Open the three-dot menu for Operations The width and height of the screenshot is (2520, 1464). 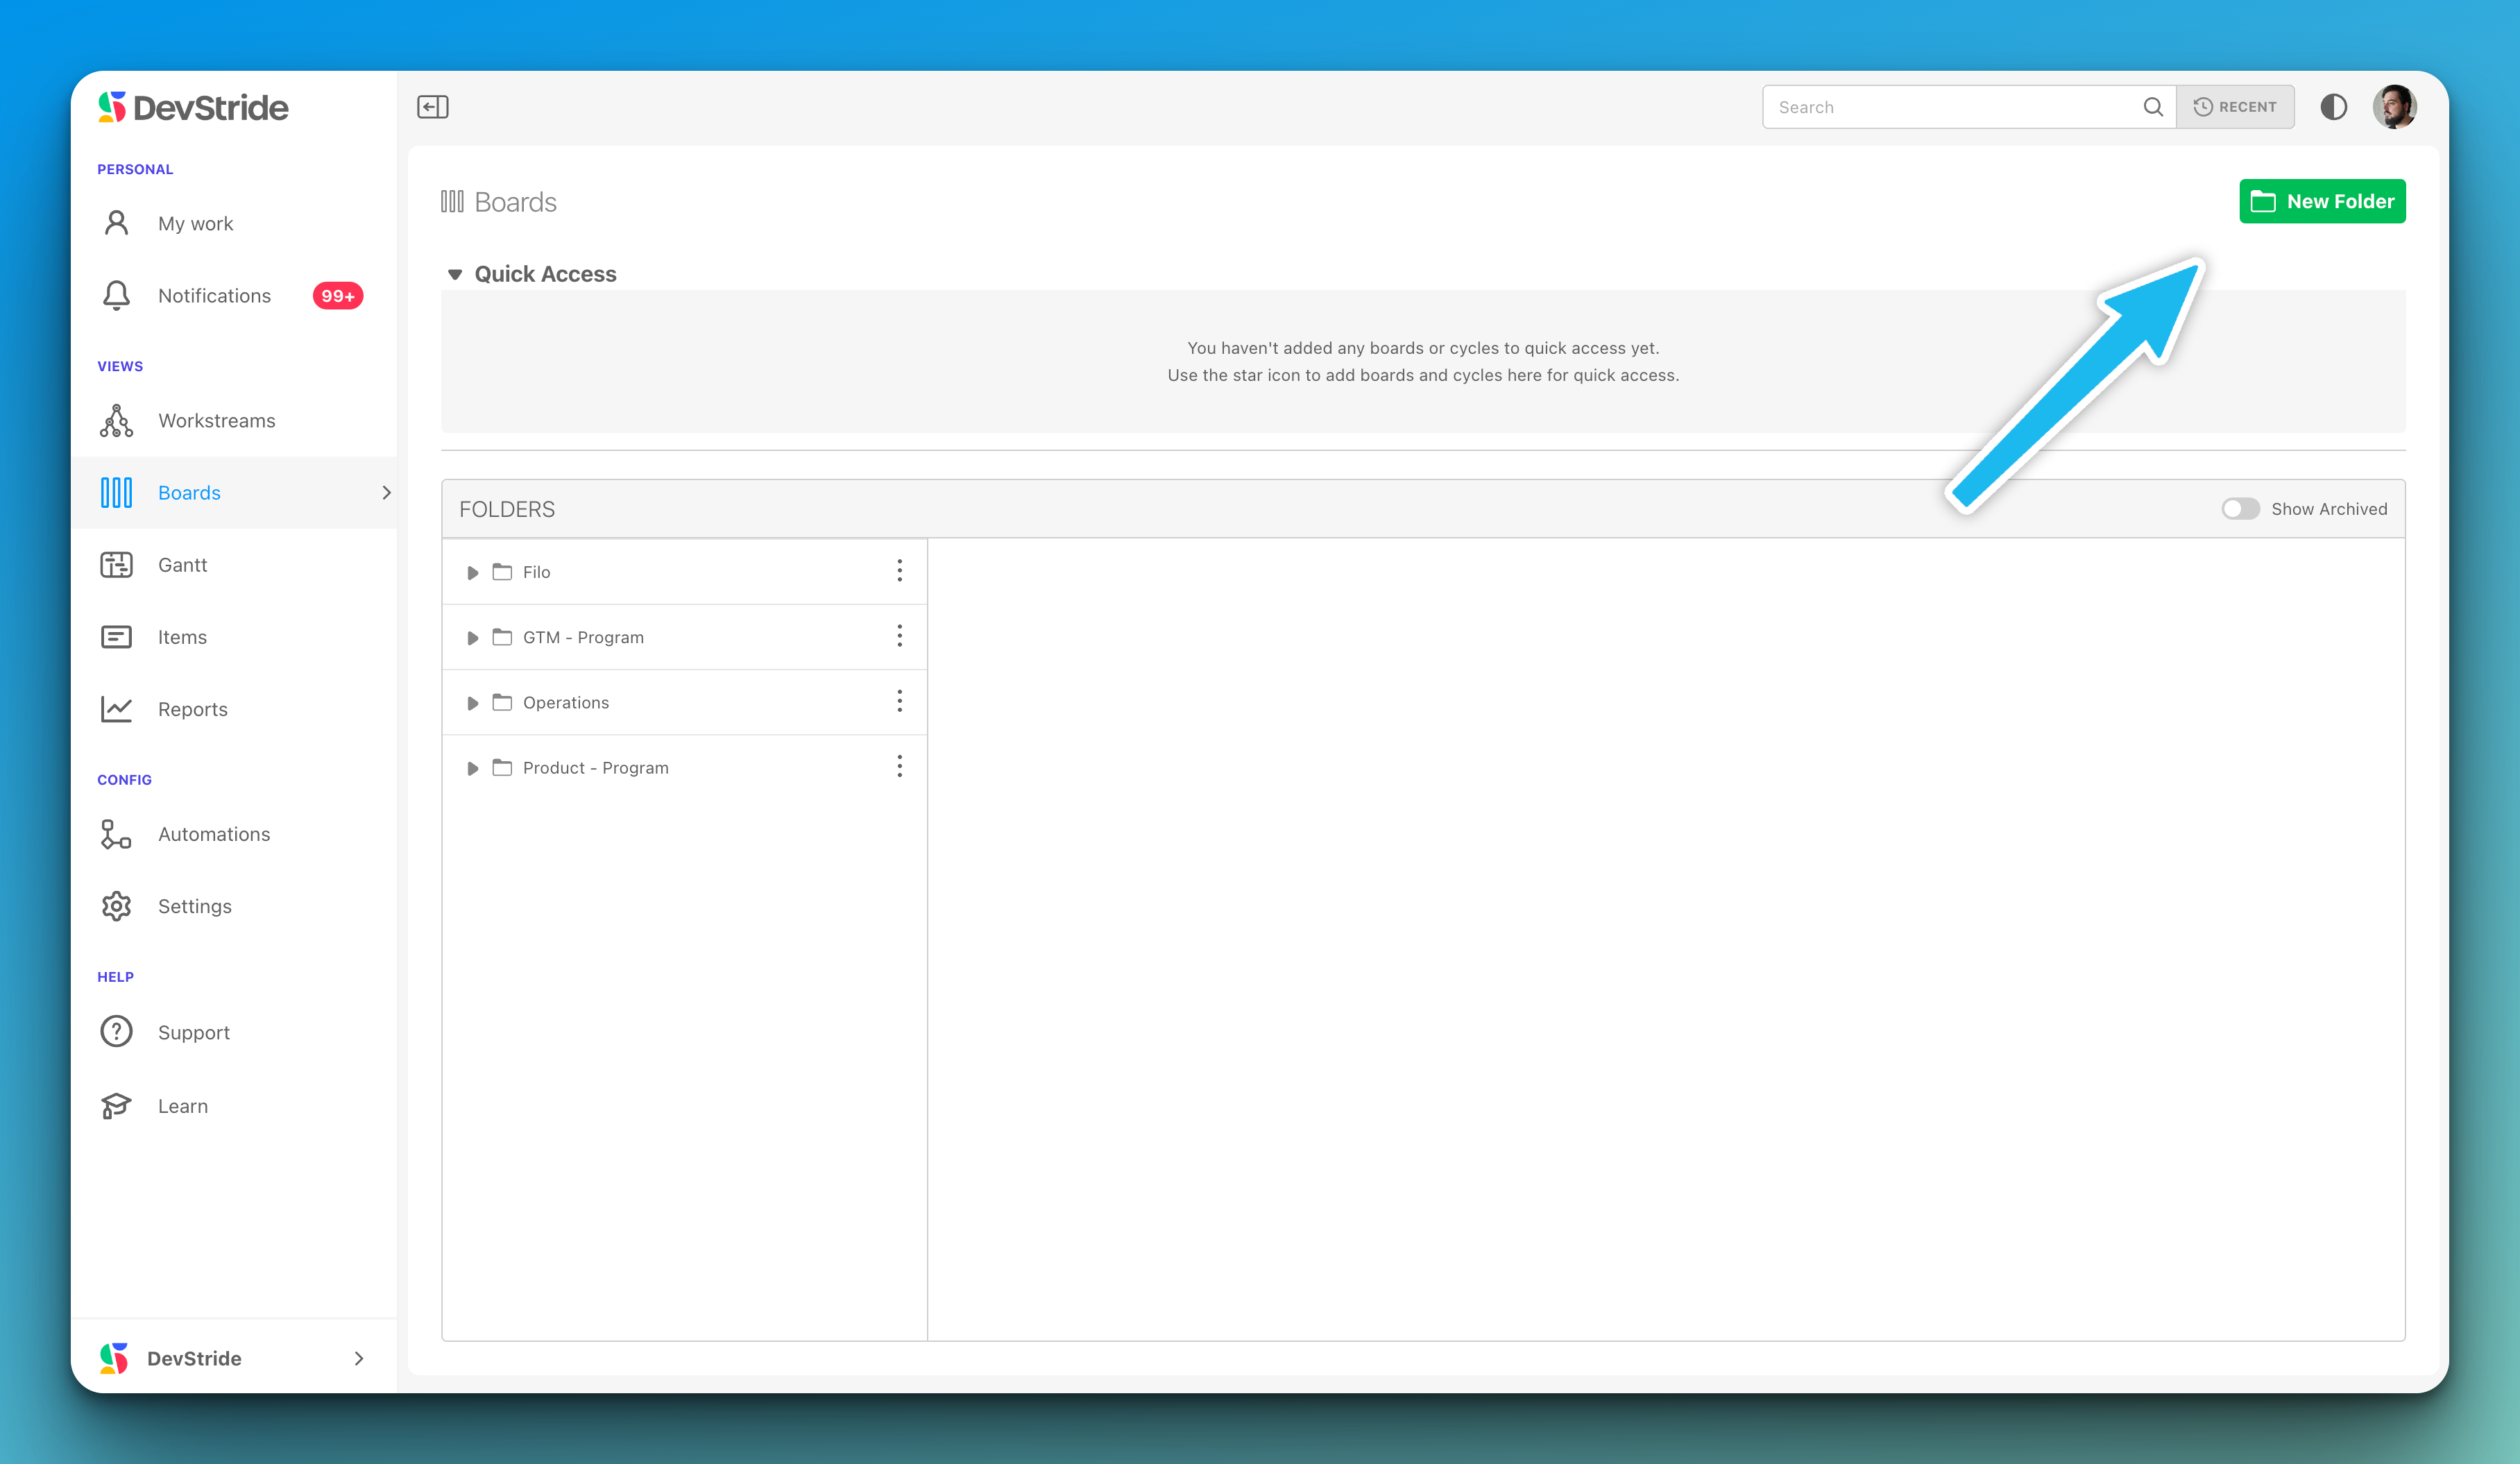899,701
